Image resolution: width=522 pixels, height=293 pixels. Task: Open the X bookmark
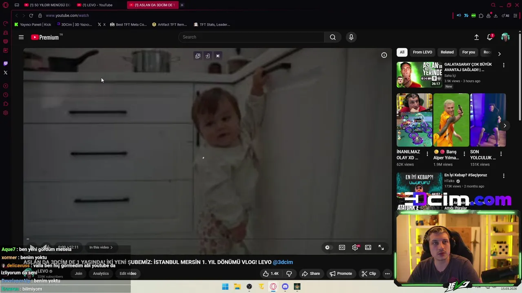[102, 24]
